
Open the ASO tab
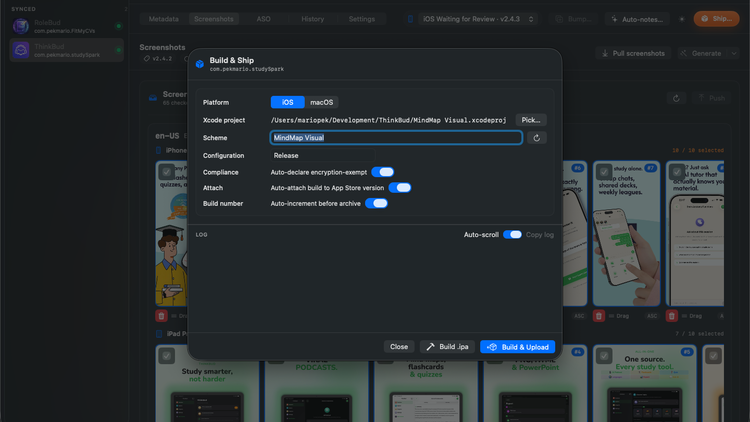[x=264, y=19]
